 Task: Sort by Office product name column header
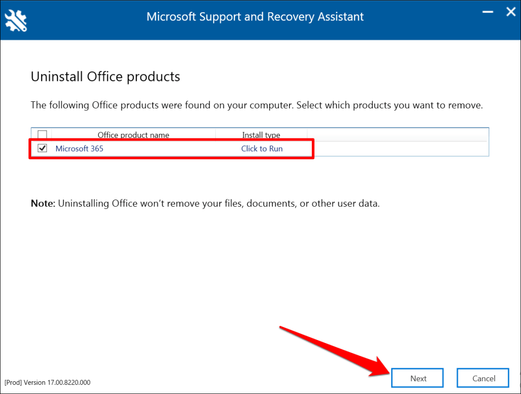click(x=133, y=135)
